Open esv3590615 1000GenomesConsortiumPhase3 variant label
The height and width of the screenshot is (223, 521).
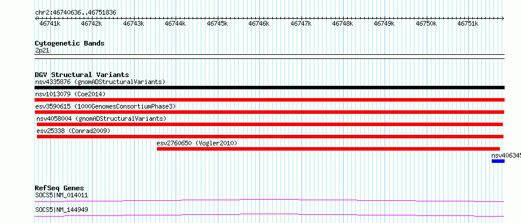pos(105,106)
